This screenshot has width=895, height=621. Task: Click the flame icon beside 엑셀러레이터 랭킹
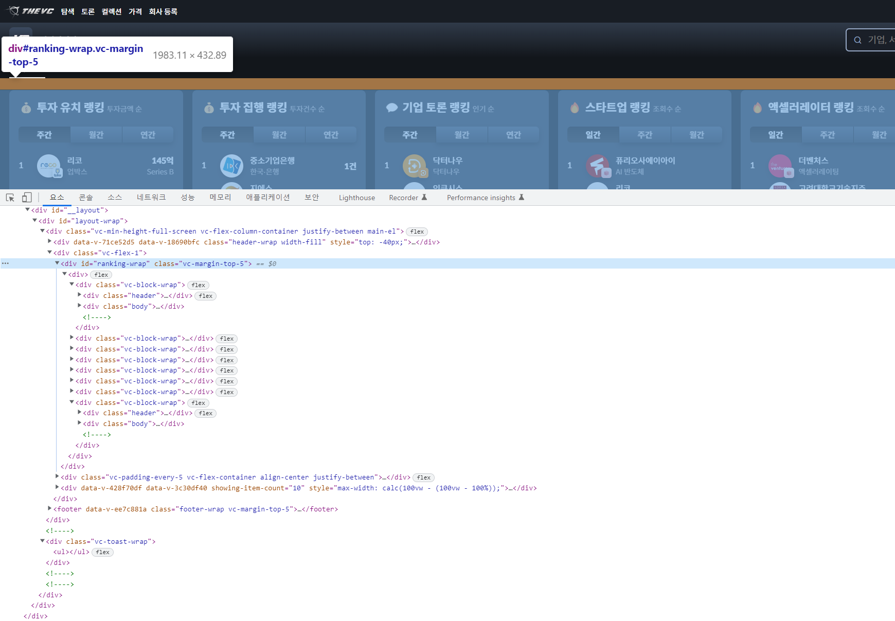pos(757,108)
